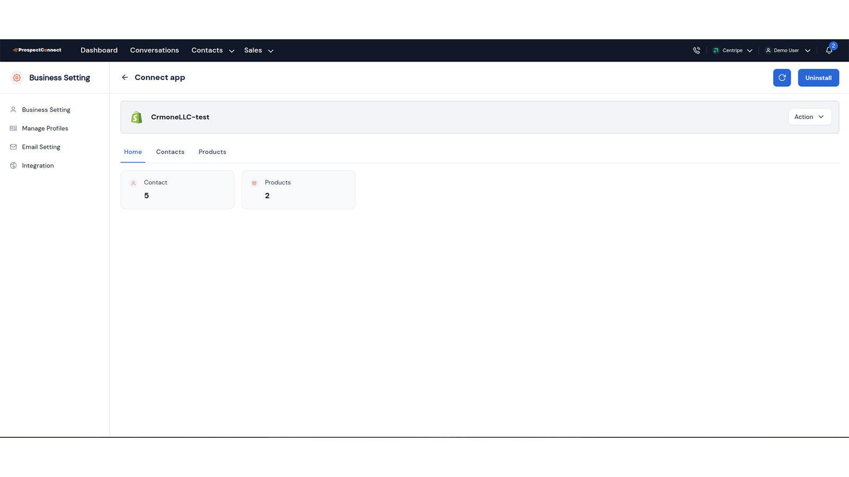Select the Manage Profiles card icon
849x477 pixels.
point(13,128)
